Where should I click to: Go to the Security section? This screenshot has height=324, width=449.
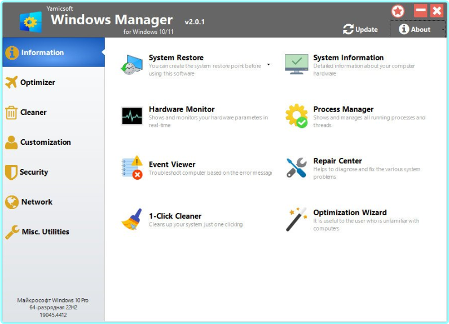(x=34, y=172)
